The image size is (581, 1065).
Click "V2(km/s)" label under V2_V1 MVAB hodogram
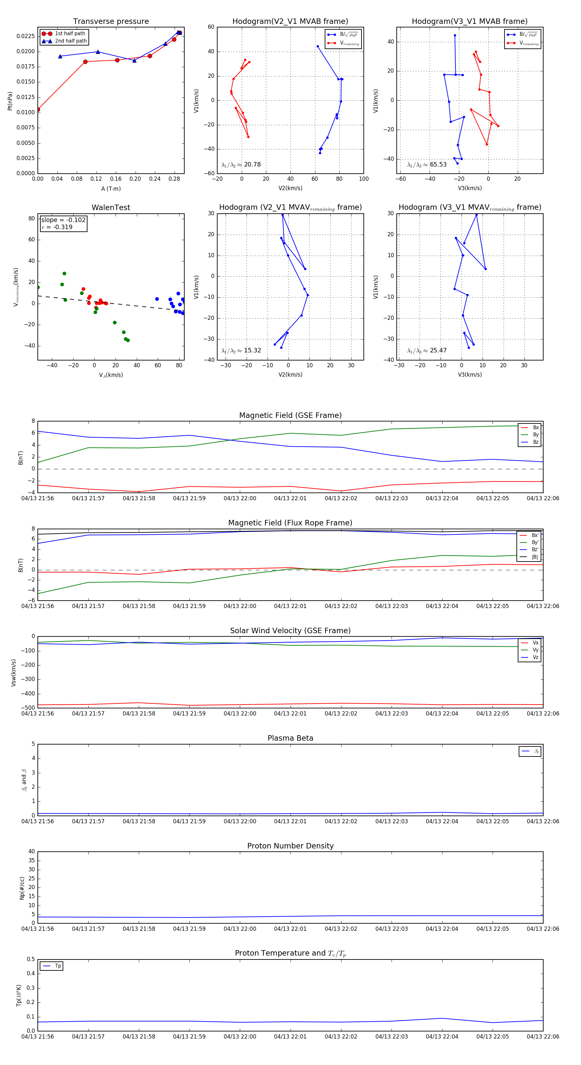[290, 188]
